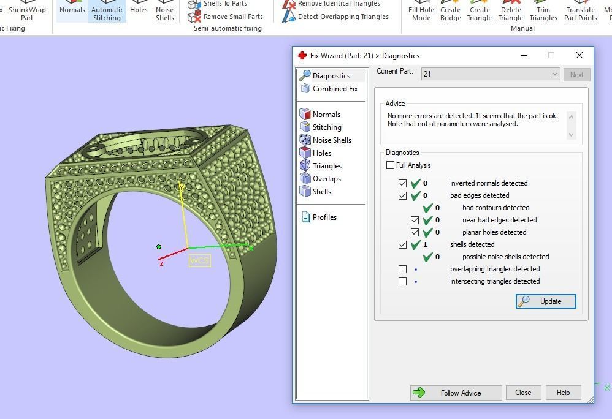This screenshot has height=419, width=612.
Task: Click the advice text 'No more errors are detected'
Action: [x=430, y=116]
